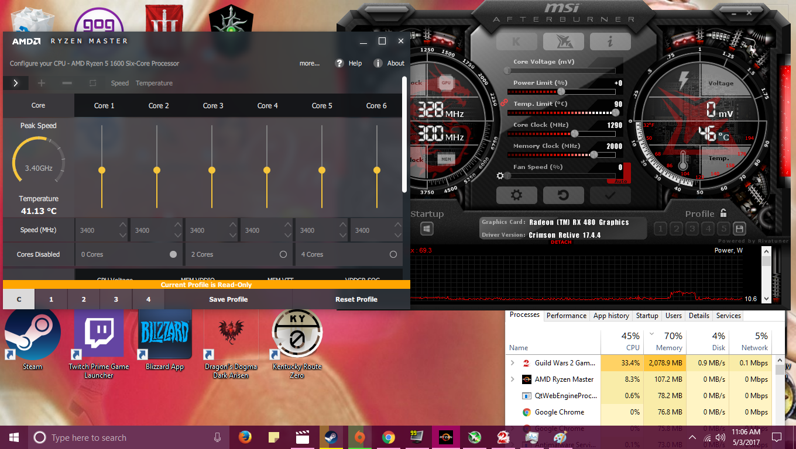Open the Performance tab in Task Manager
The width and height of the screenshot is (796, 449).
[567, 316]
